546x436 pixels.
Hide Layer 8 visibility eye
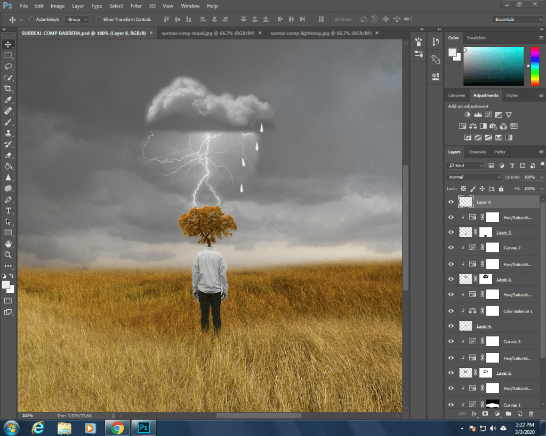[451, 202]
